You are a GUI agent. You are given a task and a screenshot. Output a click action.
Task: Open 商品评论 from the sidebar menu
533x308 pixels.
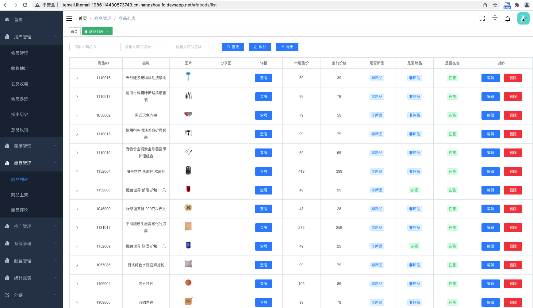pyautogui.click(x=20, y=210)
